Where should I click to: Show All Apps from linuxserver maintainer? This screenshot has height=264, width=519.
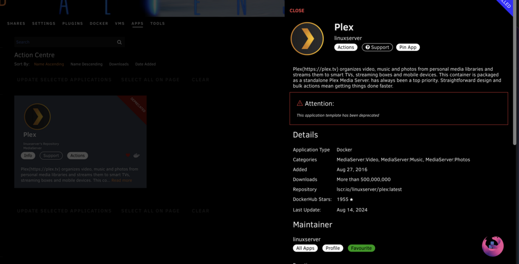(x=305, y=248)
